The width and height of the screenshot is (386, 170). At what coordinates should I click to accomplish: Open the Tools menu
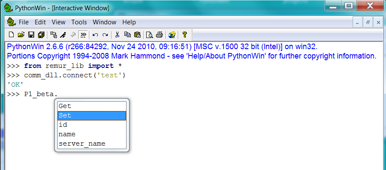(79, 22)
